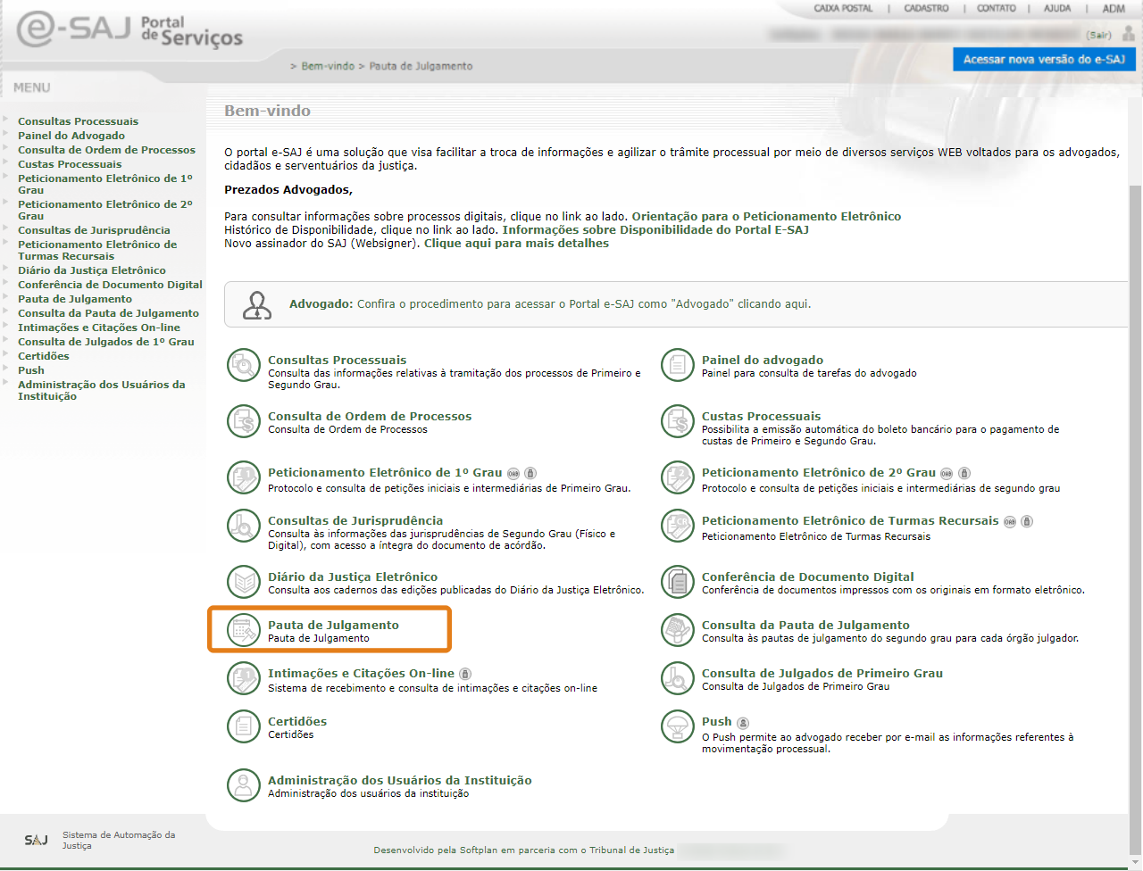The image size is (1143, 871).
Task: Open Diário da Justiça Eletrônico in left menu
Action: 92,270
